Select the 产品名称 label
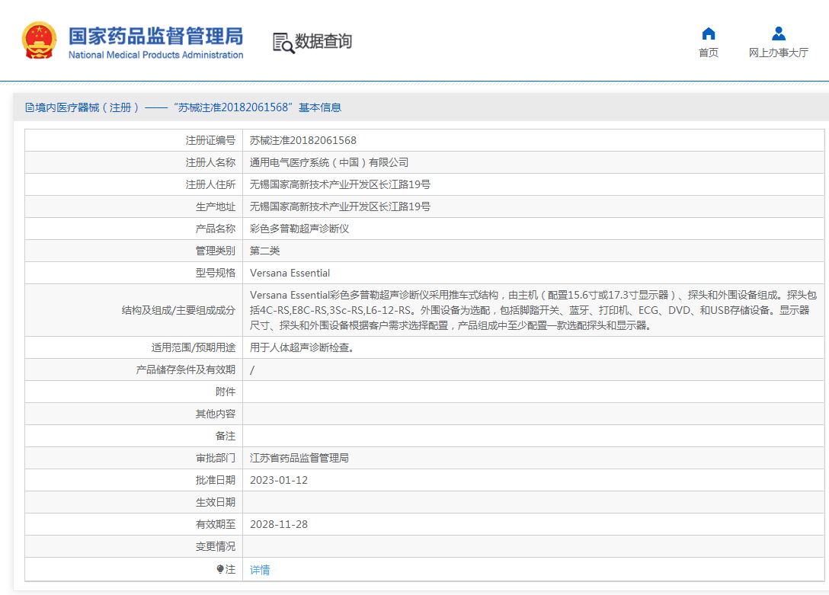This screenshot has width=829, height=595. pos(215,229)
